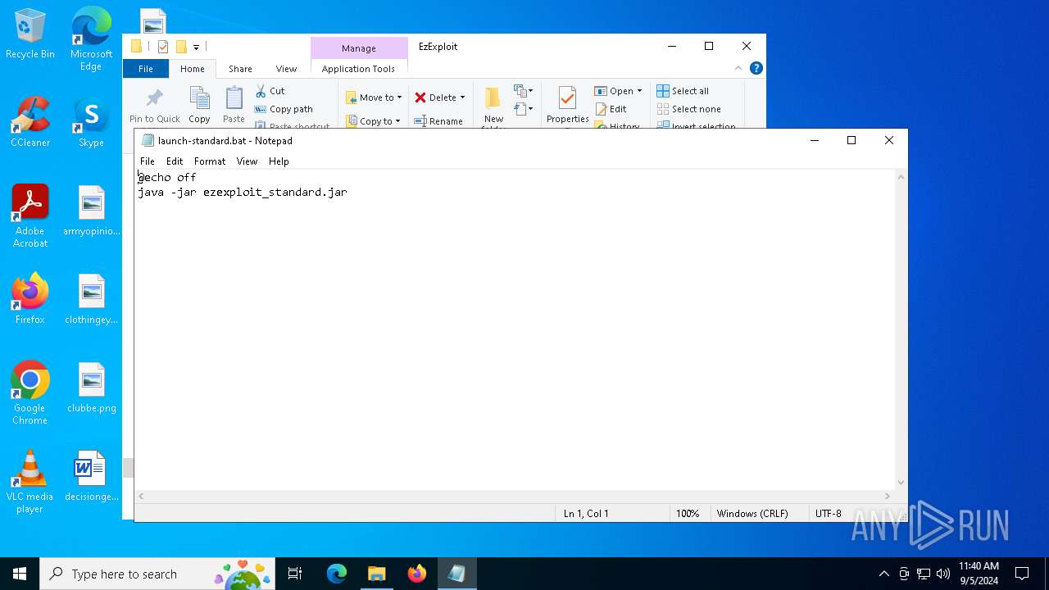This screenshot has height=590, width=1049.
Task: Open the notification center icon
Action: click(1022, 574)
